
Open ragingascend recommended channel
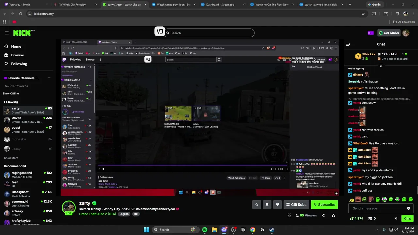pyautogui.click(x=28, y=175)
